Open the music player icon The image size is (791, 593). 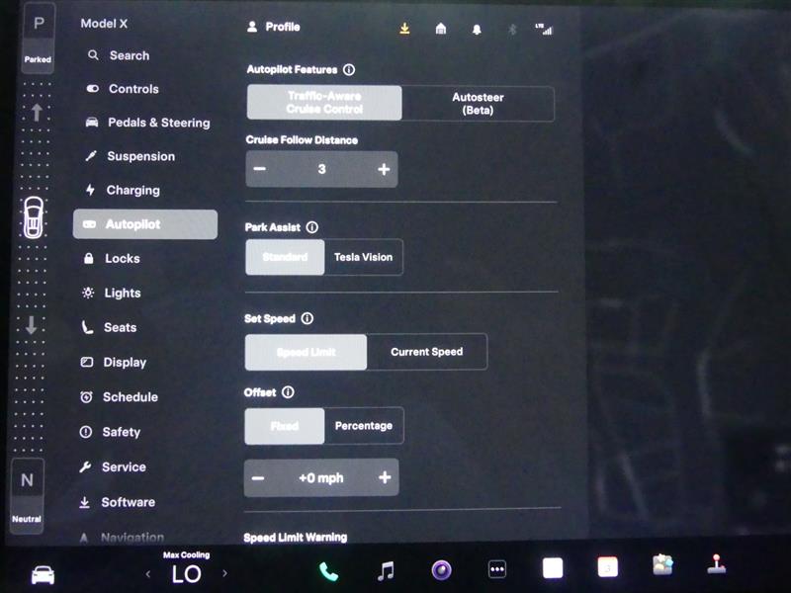[386, 570]
